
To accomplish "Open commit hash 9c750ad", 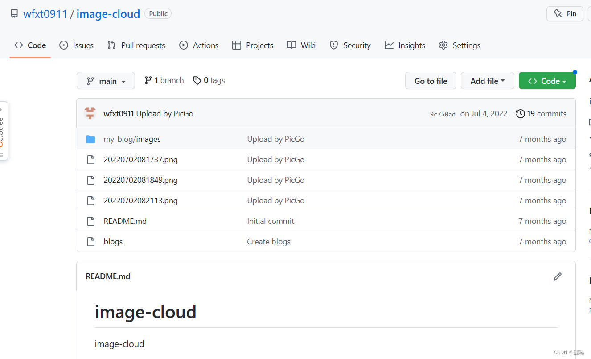I will coord(443,114).
